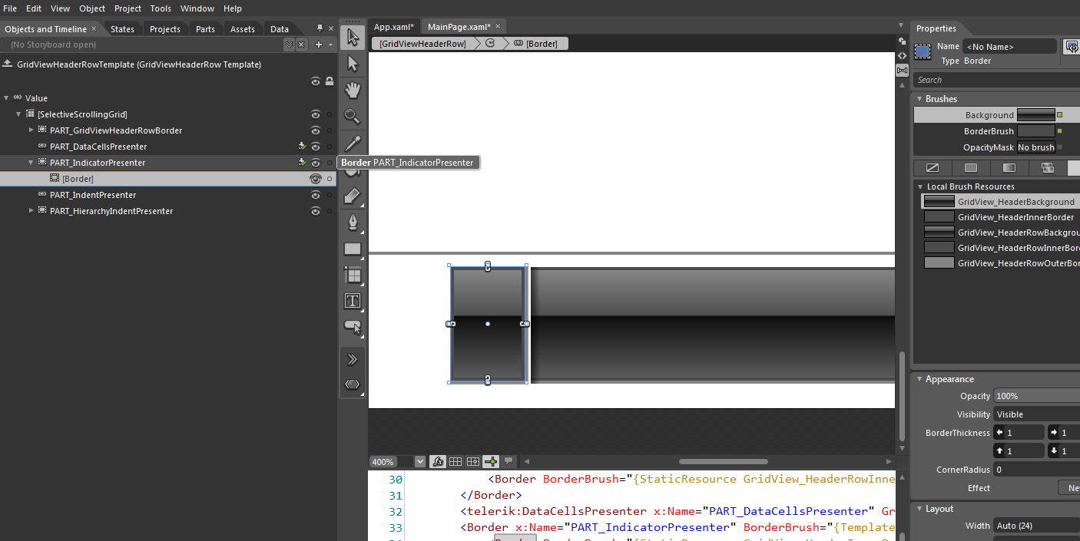Select the Pan hand tool

[353, 91]
